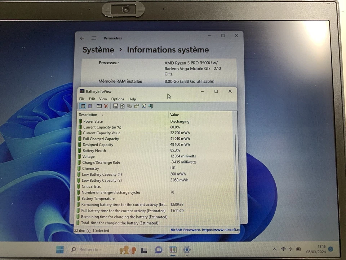
Task: Click the red X clear log icon
Action: (106, 106)
